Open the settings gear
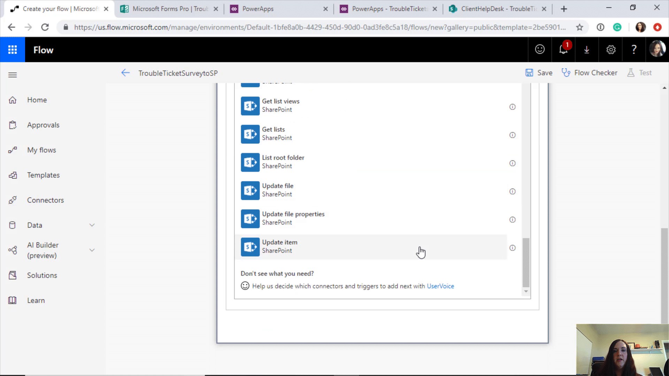The image size is (669, 376). 611,50
